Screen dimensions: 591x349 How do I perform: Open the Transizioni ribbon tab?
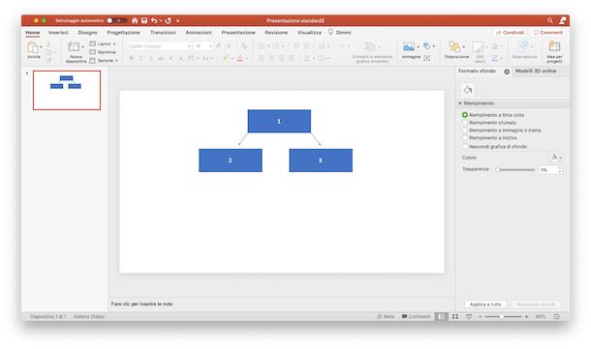163,33
